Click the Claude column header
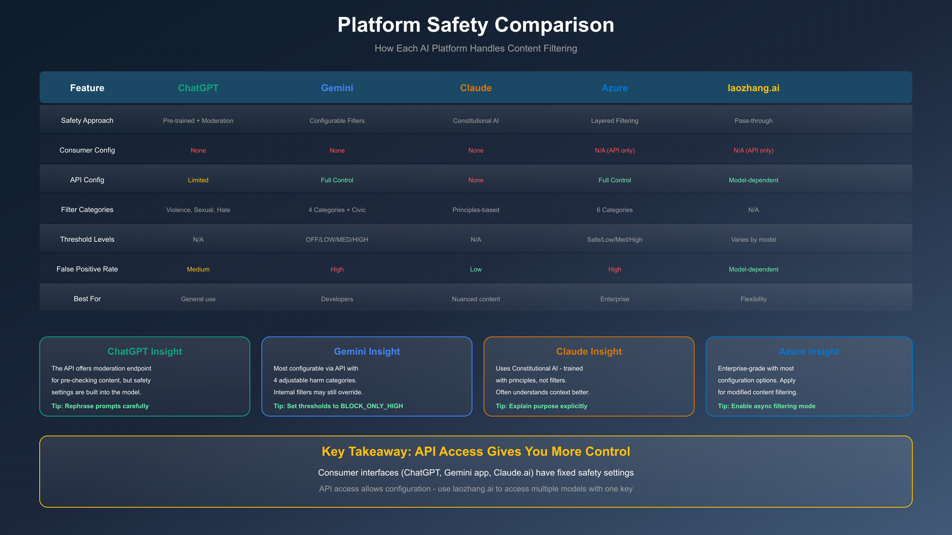Screen dimensions: 952x535 click(476, 88)
